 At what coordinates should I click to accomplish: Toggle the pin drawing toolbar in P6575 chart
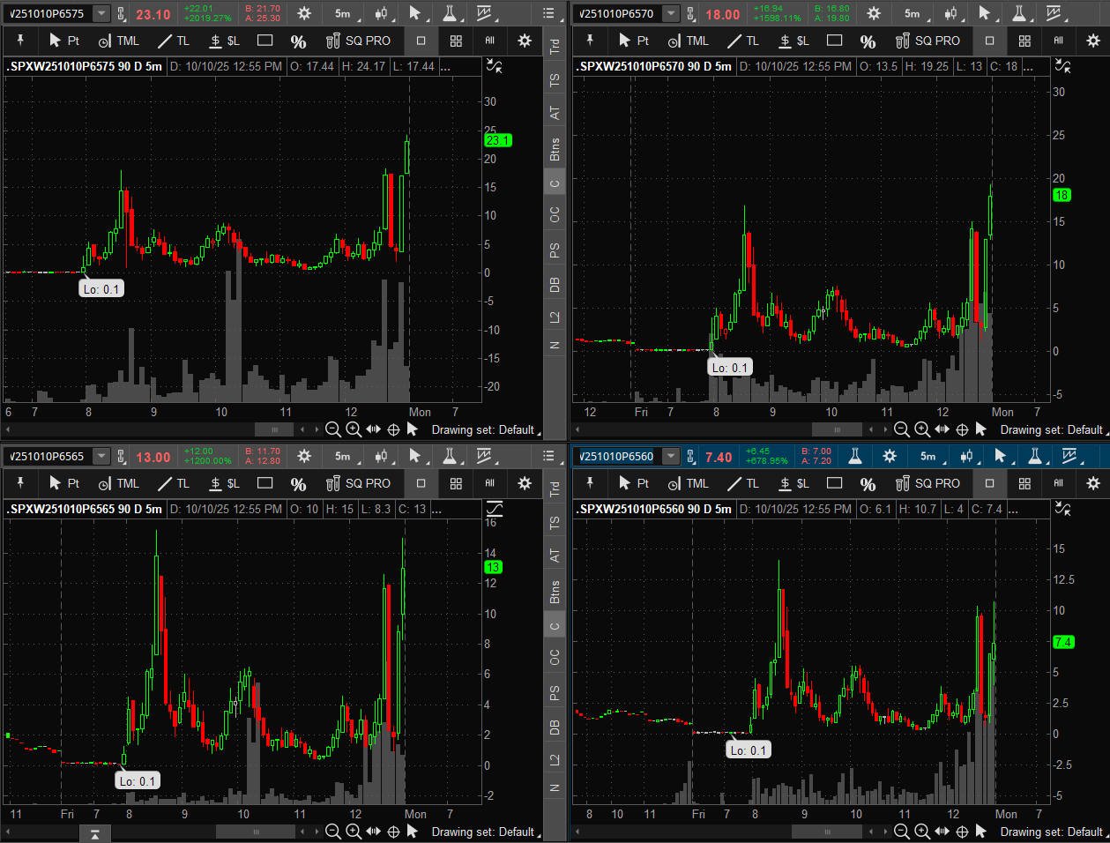point(21,41)
